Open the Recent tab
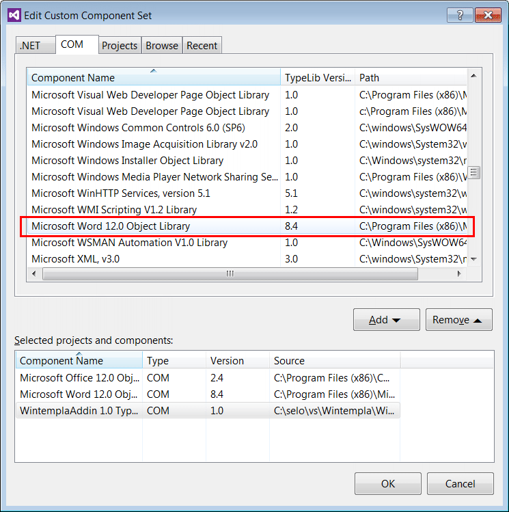This screenshot has height=512, width=509. tap(202, 45)
